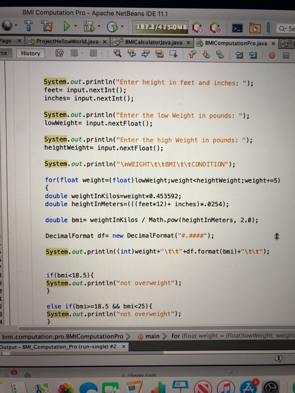This screenshot has width=295, height=393.
Task: Click the Find Selection magnifier icon
Action: (x=117, y=53)
